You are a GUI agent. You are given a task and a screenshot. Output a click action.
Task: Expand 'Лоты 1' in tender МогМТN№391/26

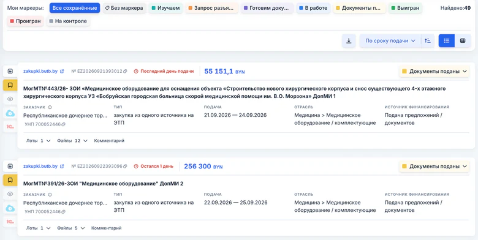click(39, 228)
